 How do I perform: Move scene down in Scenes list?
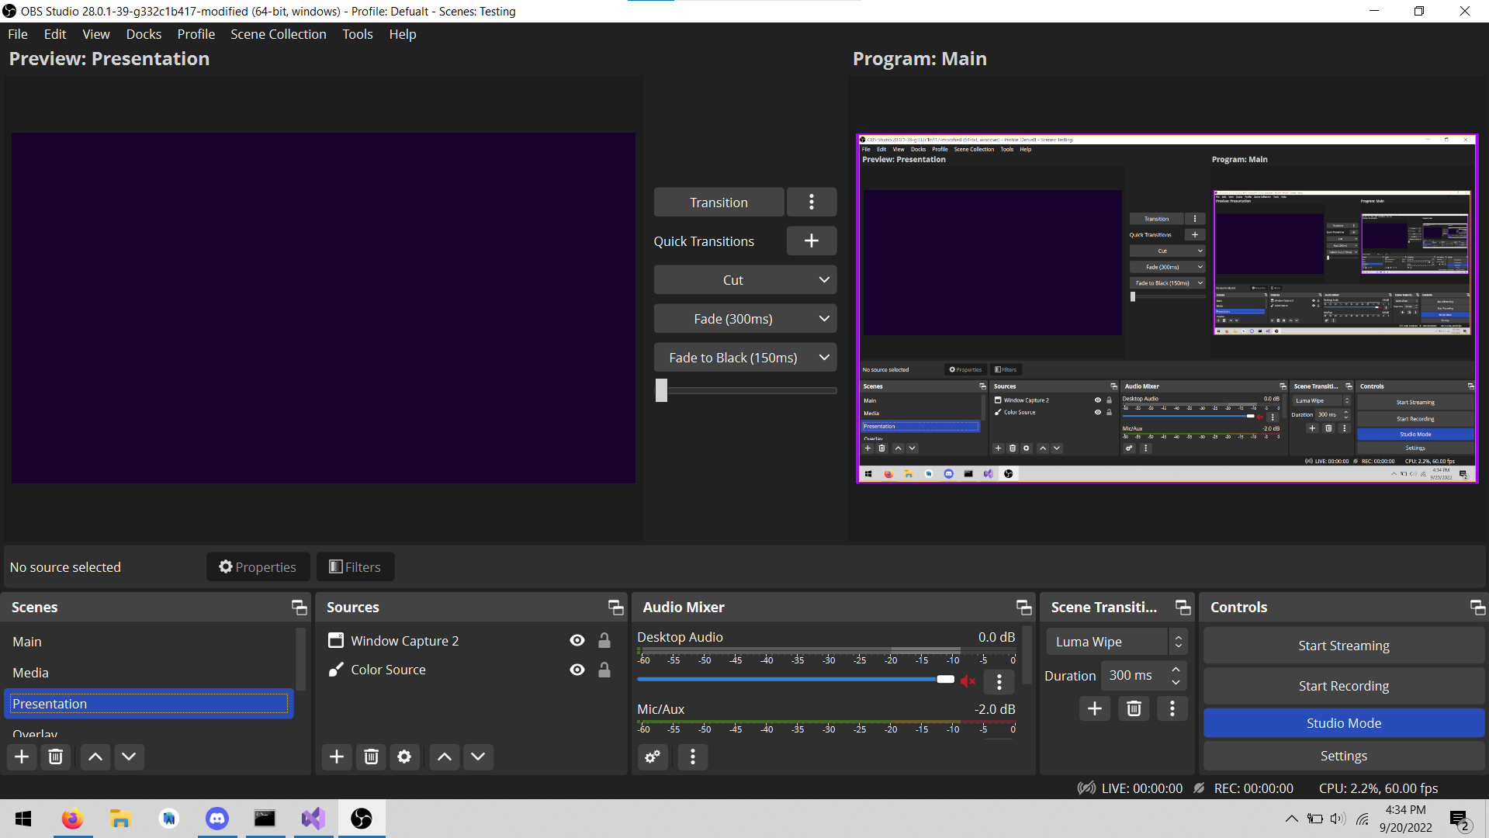click(129, 757)
